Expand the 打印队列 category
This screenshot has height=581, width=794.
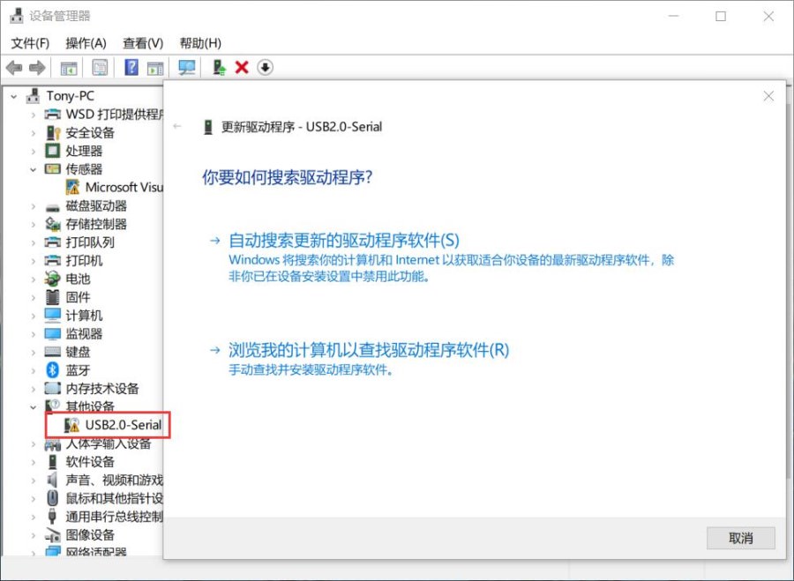click(34, 242)
